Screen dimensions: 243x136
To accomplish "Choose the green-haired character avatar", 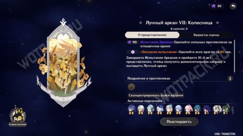I will click(226, 110).
